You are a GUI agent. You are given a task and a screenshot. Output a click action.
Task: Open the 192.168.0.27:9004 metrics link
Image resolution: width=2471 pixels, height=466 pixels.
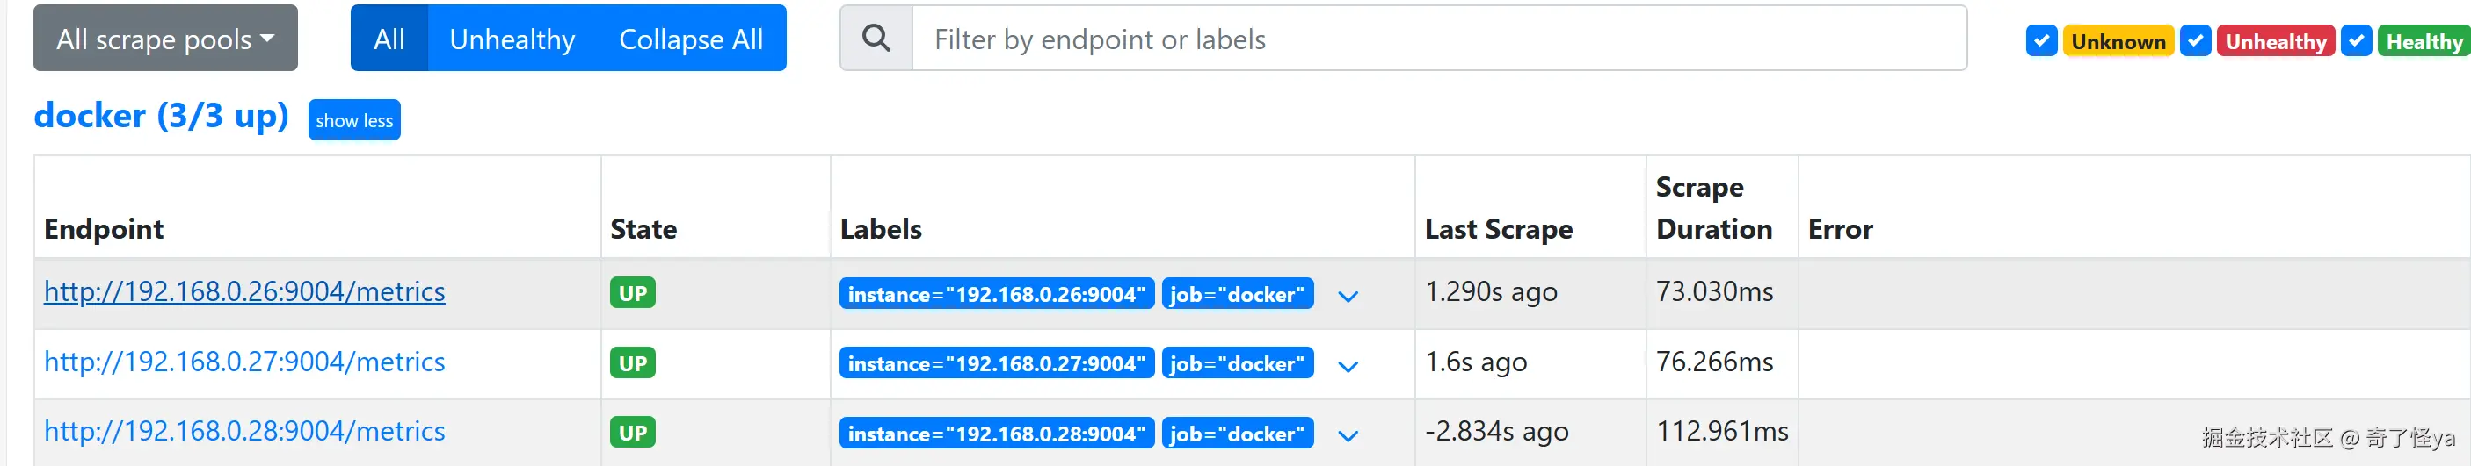(244, 362)
